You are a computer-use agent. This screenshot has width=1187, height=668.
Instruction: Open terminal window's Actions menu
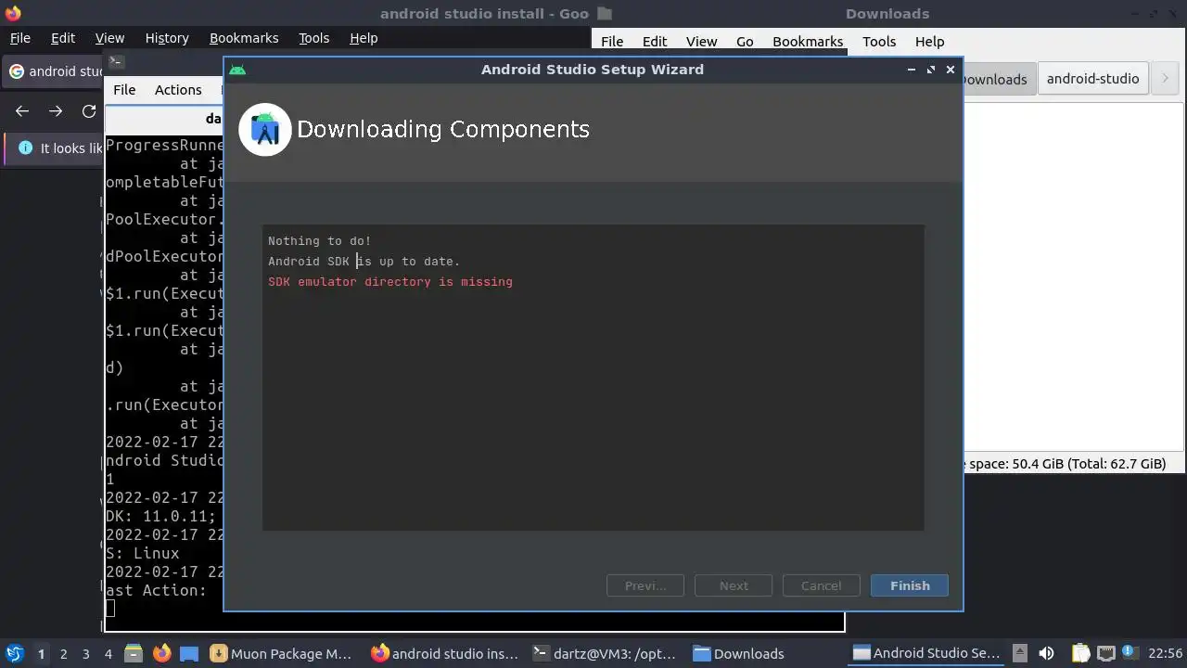coord(178,90)
